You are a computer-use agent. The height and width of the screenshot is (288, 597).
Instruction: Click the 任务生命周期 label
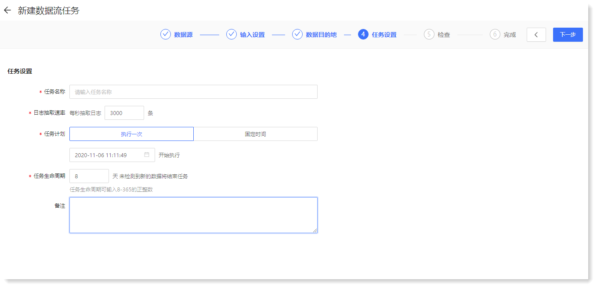(x=49, y=176)
